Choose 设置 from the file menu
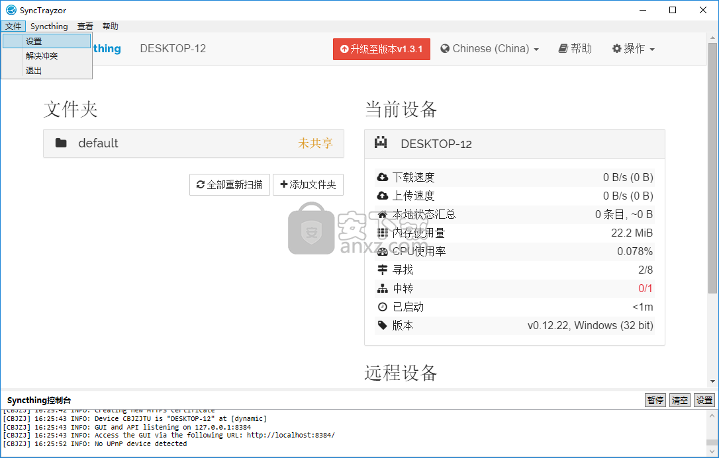The width and height of the screenshot is (719, 458). click(x=47, y=41)
